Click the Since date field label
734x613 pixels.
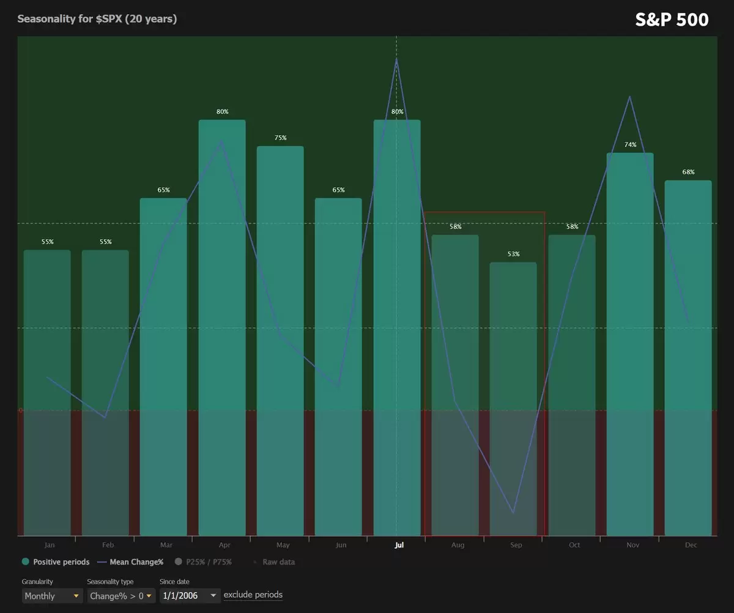coord(174,582)
